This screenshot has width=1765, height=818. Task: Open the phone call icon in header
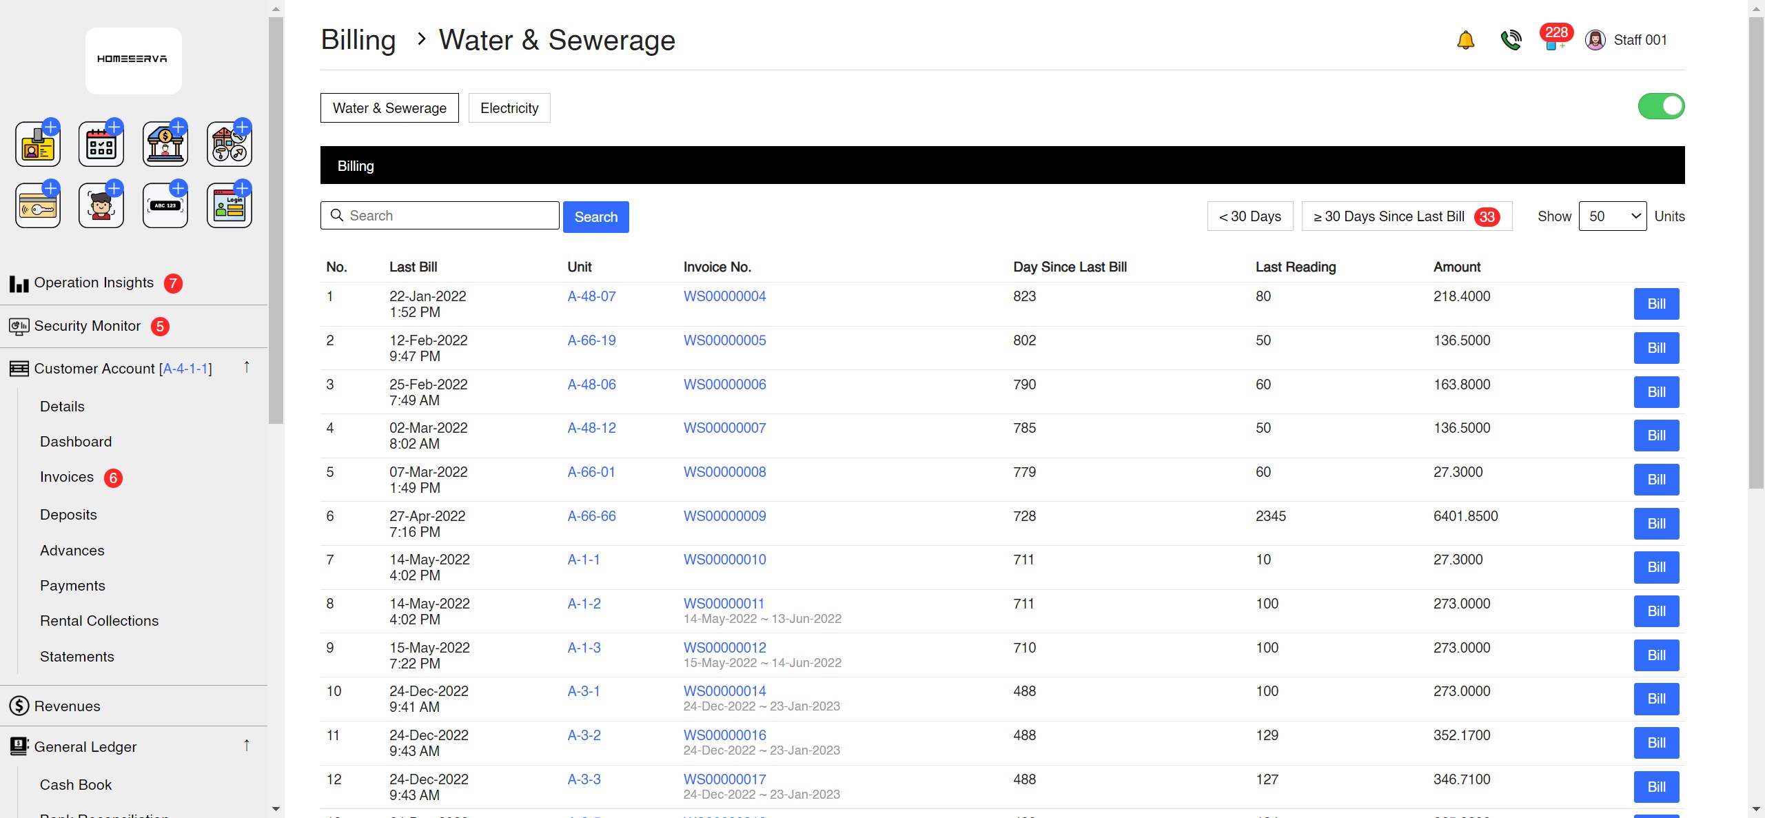tap(1511, 39)
